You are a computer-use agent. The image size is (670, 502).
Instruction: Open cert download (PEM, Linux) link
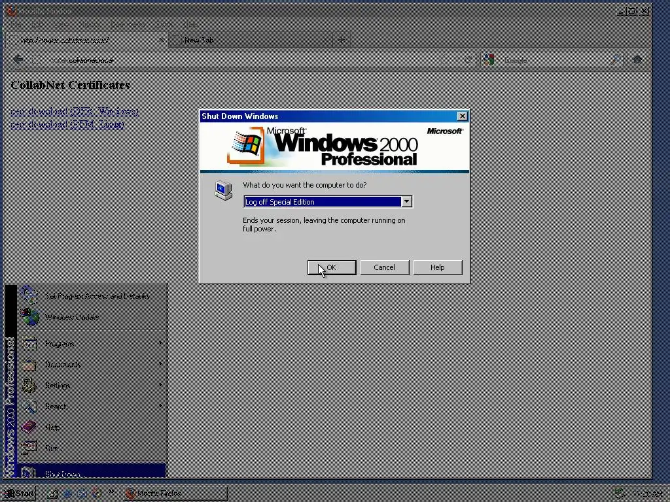(67, 124)
